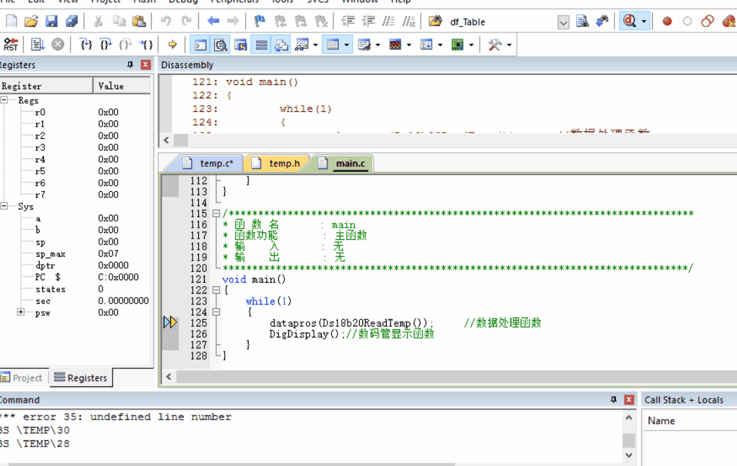Screen dimensions: 737x466
Task: Open the Trace windows dropdown arrow
Action: (x=440, y=45)
